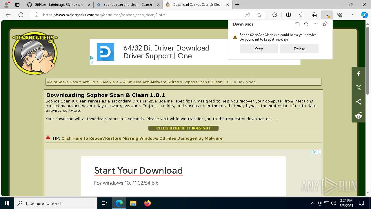Open notification center
Viewport: 371px width, 209px height.
pos(361,203)
